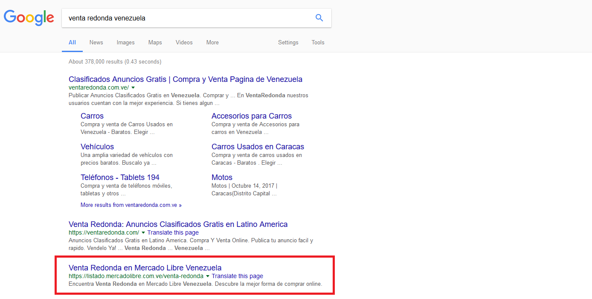Expand dropdown arrow next to ventaredonda.com.ve/

(133, 87)
